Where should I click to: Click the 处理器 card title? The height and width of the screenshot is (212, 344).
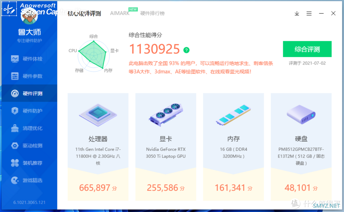coord(98,139)
